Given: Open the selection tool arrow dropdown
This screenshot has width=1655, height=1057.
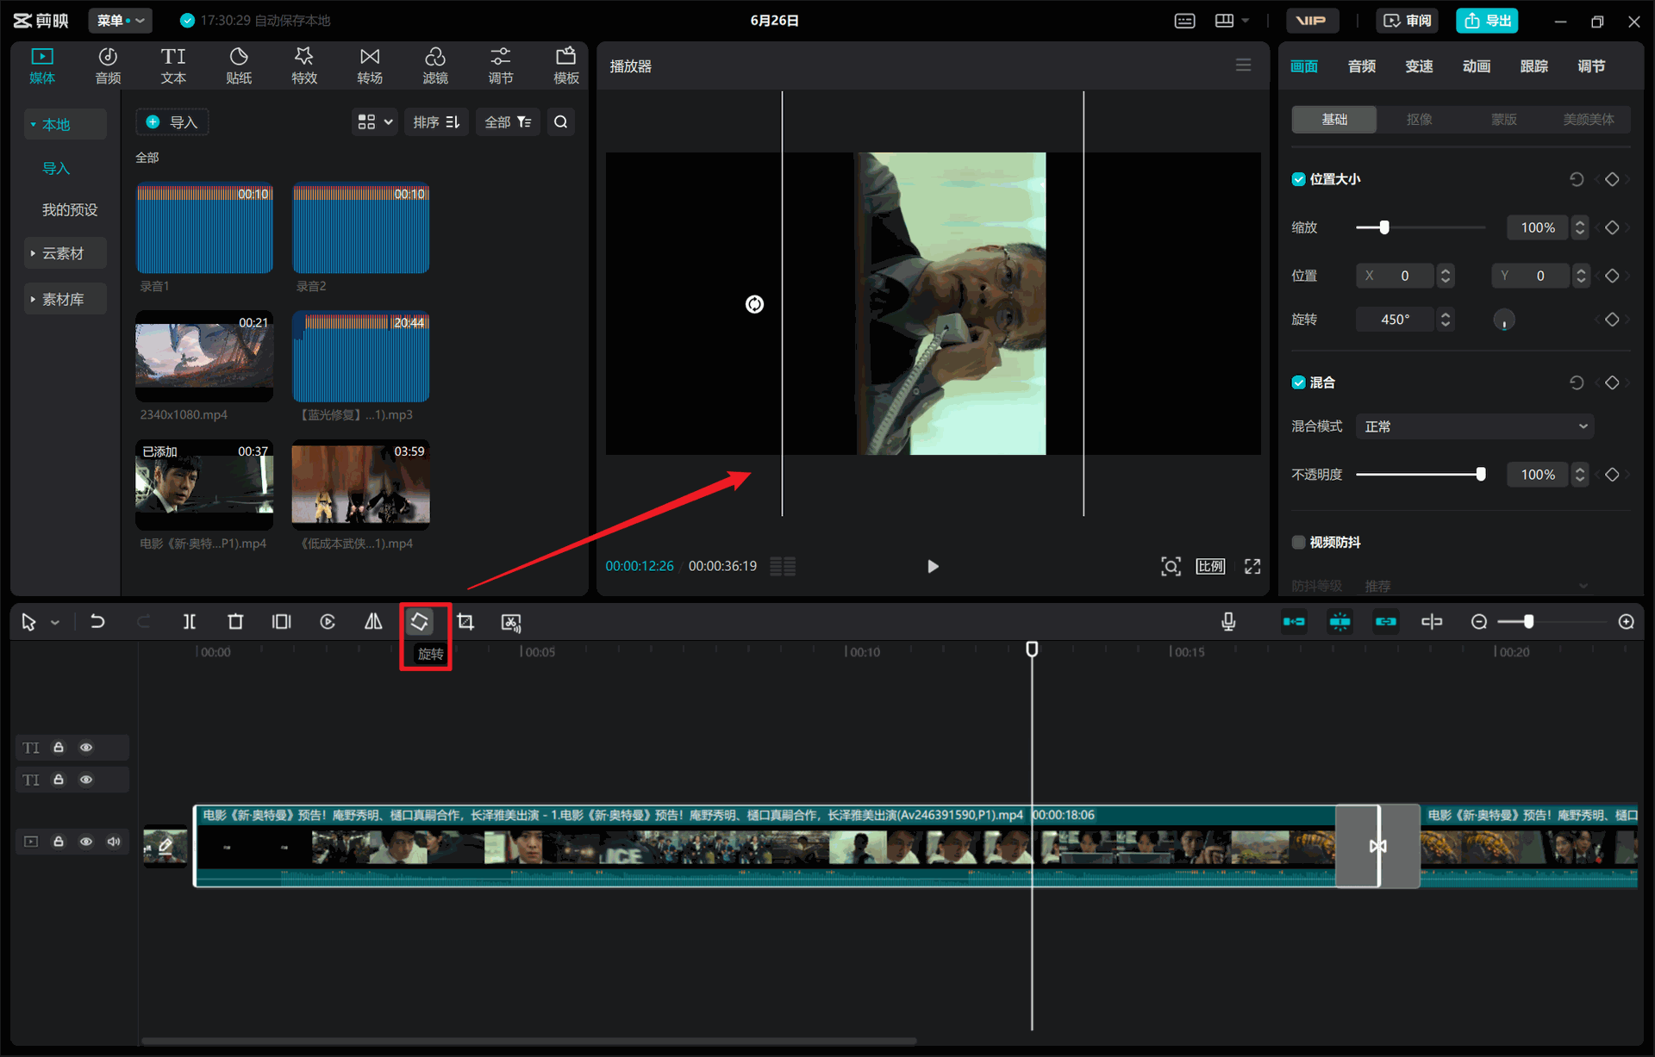Looking at the screenshot, I should [55, 623].
